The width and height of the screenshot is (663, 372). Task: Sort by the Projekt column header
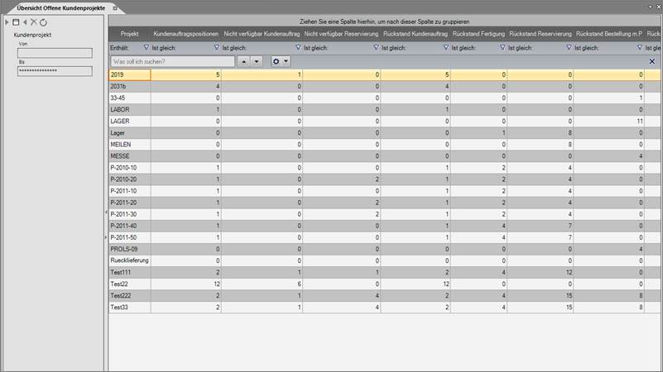pos(129,34)
